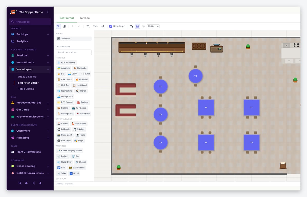Choose the Stall Partition amenity
This screenshot has height=197, width=307.
76,168
